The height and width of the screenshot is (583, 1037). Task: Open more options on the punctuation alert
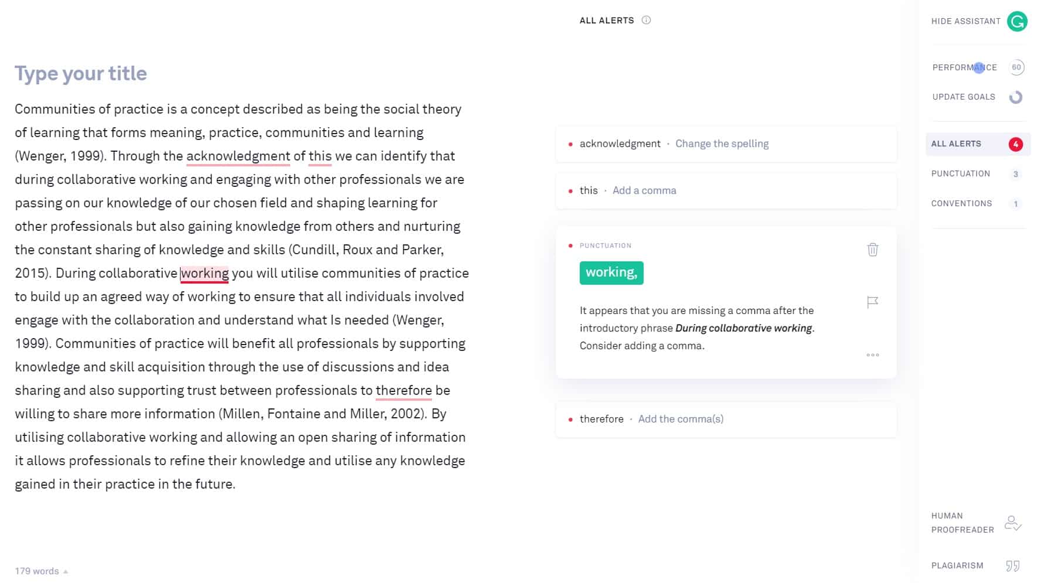click(873, 354)
